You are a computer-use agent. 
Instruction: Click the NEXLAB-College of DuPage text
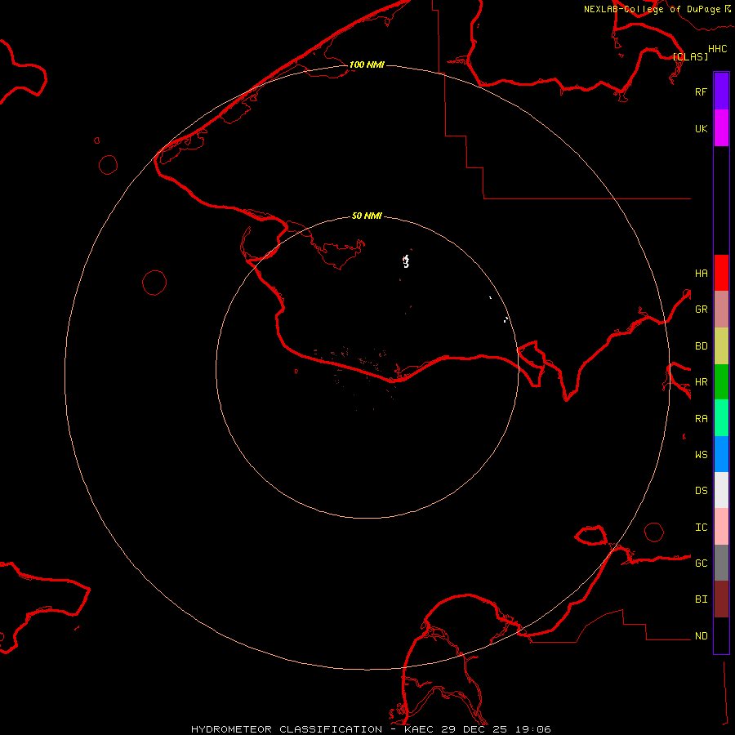coord(652,9)
